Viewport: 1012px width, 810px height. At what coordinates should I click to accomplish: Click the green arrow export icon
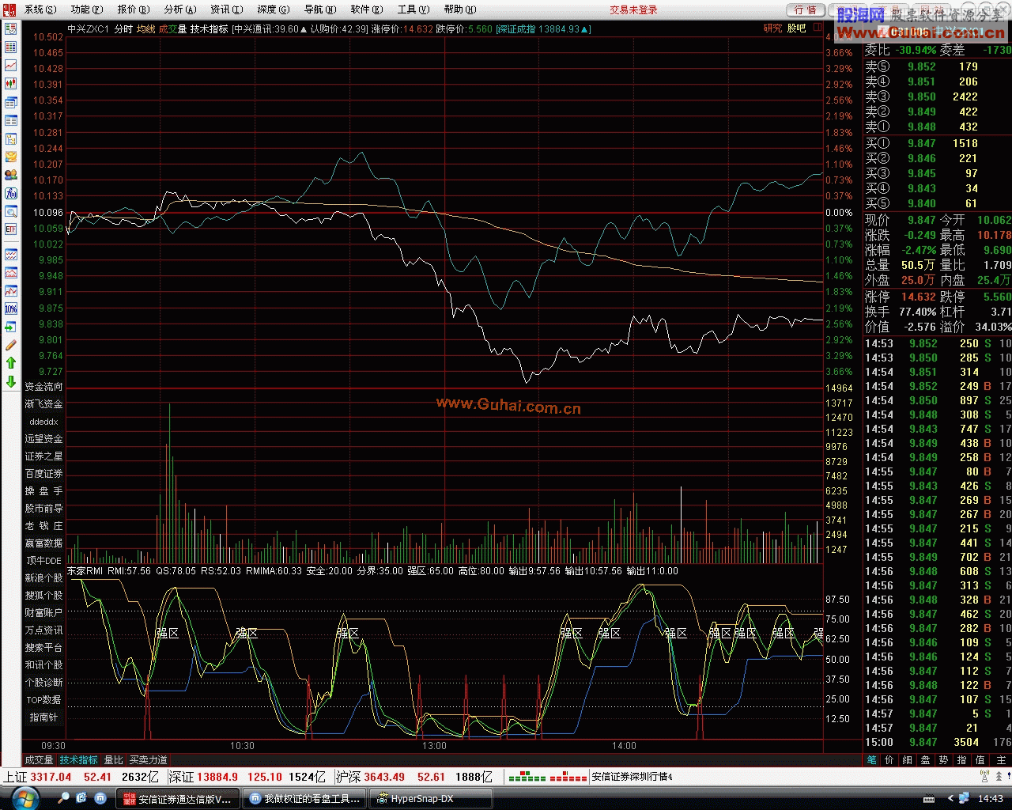pos(11,327)
